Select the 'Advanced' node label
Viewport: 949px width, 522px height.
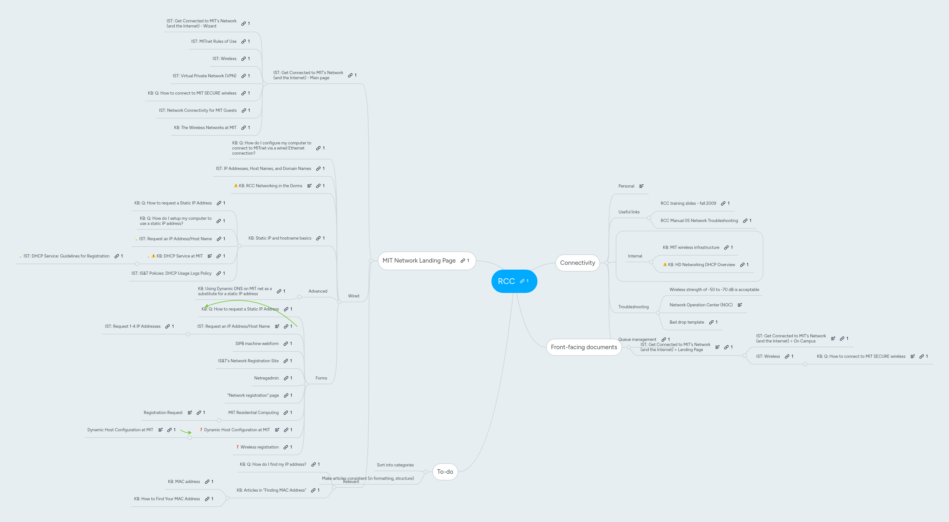click(318, 291)
